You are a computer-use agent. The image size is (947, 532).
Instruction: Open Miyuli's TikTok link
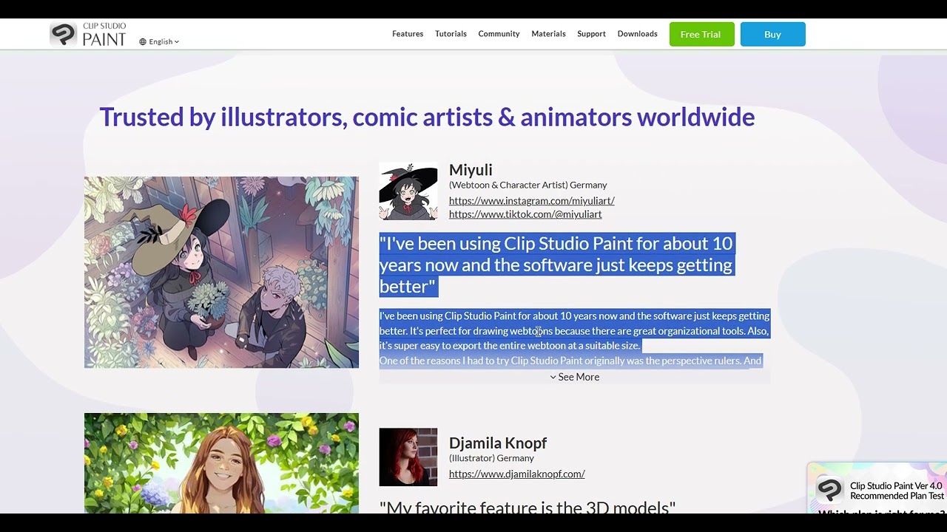coord(525,214)
